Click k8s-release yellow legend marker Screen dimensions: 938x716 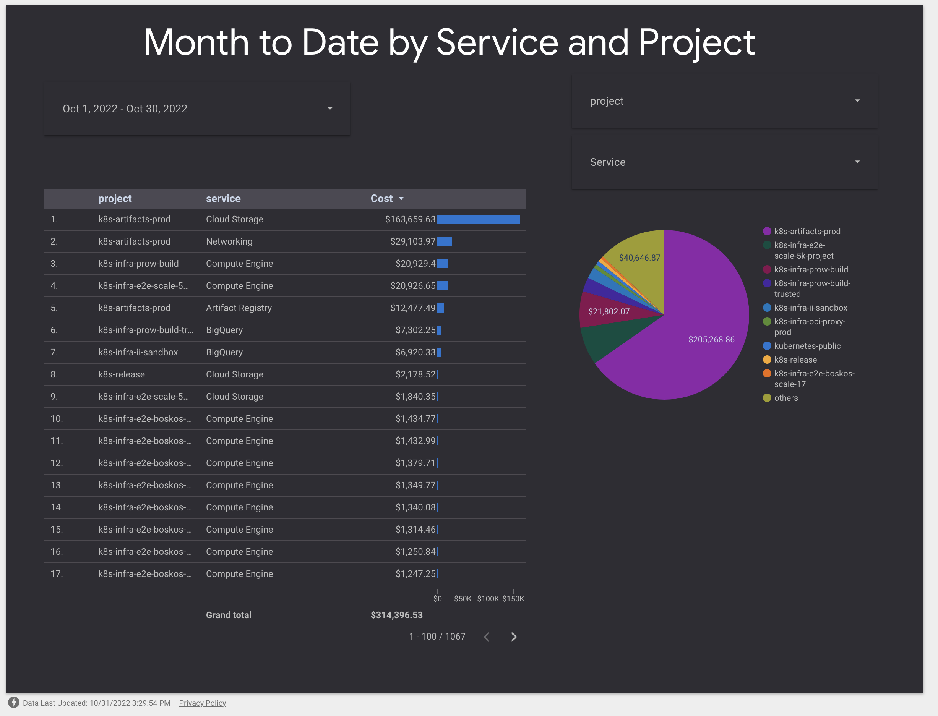tap(767, 360)
